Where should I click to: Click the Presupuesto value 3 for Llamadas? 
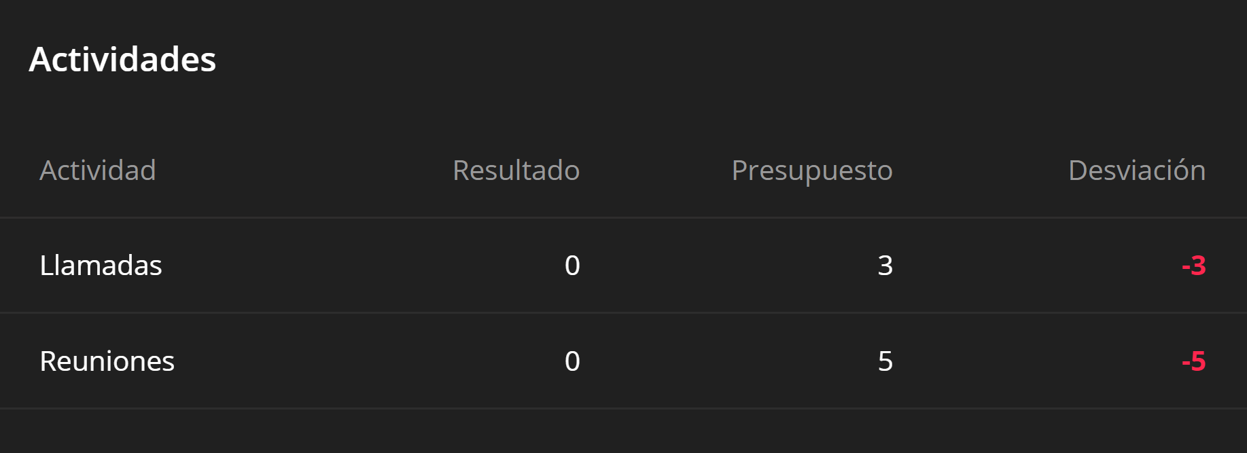[x=885, y=266]
